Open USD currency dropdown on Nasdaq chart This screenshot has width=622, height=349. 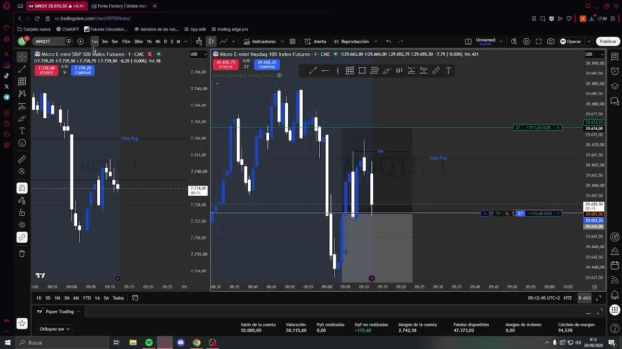(x=594, y=54)
